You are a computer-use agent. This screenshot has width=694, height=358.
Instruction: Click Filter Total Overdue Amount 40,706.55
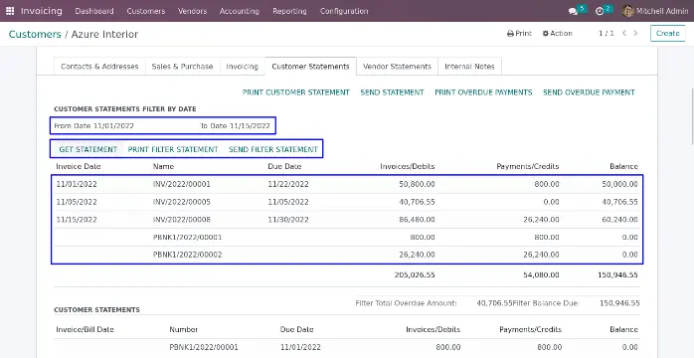pyautogui.click(x=494, y=303)
